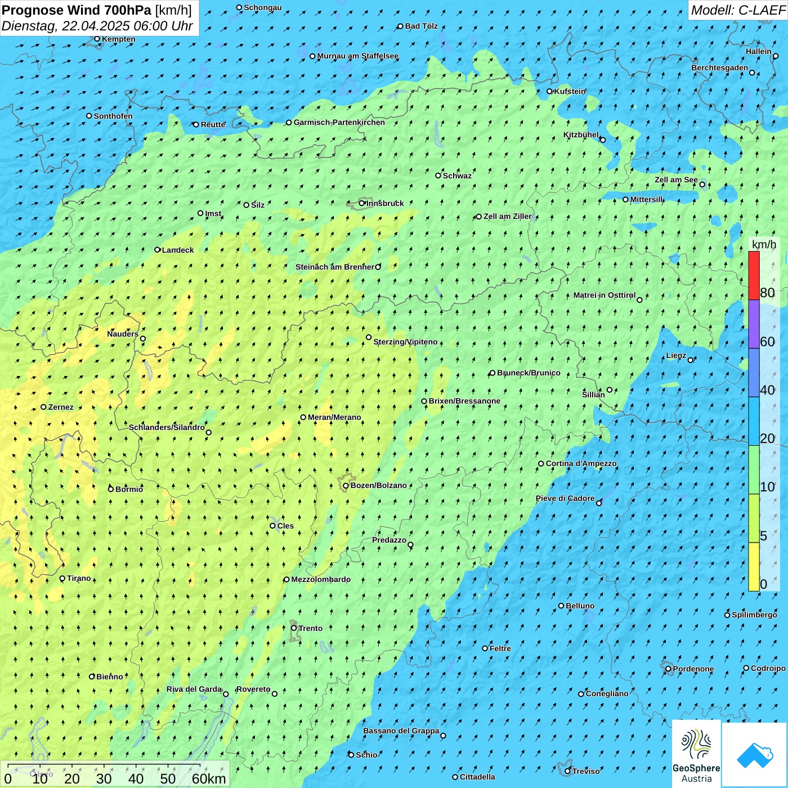Click the red legend color band

coord(754,275)
